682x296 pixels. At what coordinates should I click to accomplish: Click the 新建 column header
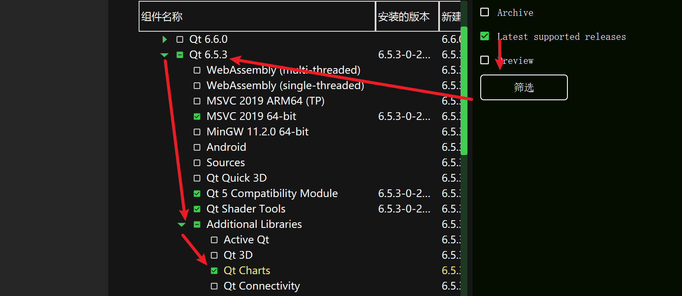pyautogui.click(x=450, y=16)
